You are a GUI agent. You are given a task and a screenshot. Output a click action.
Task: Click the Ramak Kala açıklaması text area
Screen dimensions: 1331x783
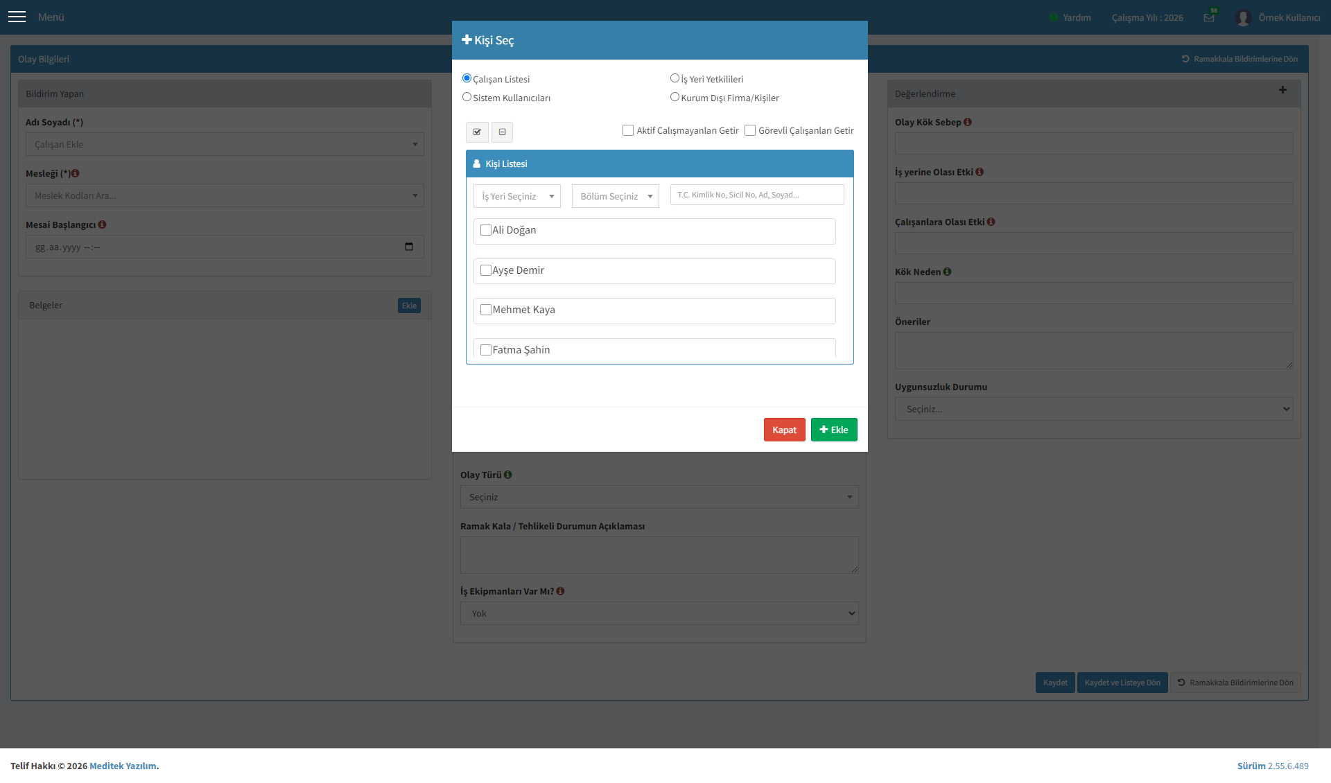click(659, 555)
